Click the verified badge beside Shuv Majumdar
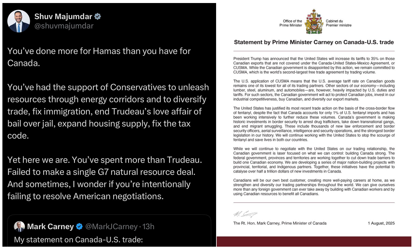Screen dimensions: 418x250 tap(97, 17)
